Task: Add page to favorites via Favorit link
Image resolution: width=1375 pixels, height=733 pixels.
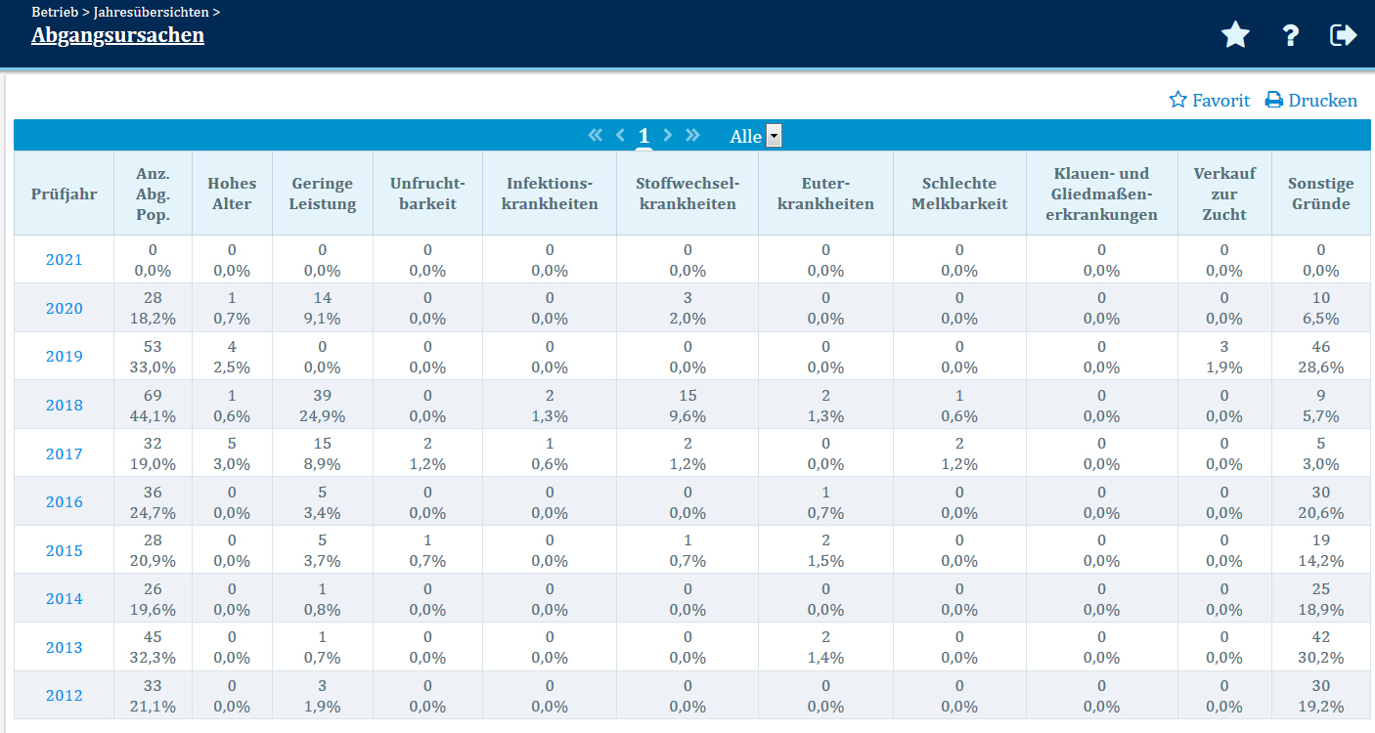Action: (1210, 101)
